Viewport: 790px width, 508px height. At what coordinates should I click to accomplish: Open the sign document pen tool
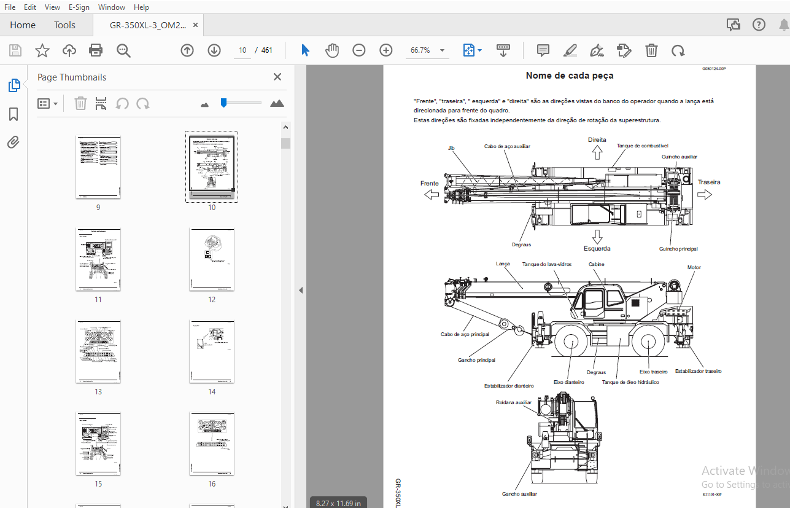pyautogui.click(x=597, y=50)
